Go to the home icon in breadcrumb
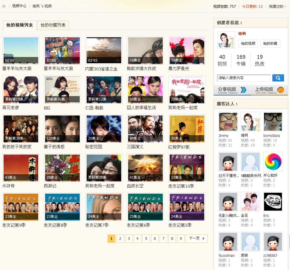 (x=4, y=6)
